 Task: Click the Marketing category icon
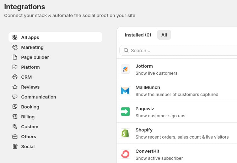tap(15, 47)
